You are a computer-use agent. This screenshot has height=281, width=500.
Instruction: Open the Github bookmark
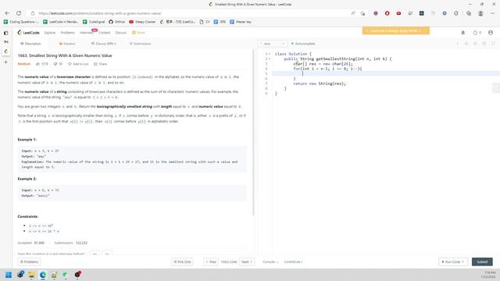pyautogui.click(x=117, y=22)
